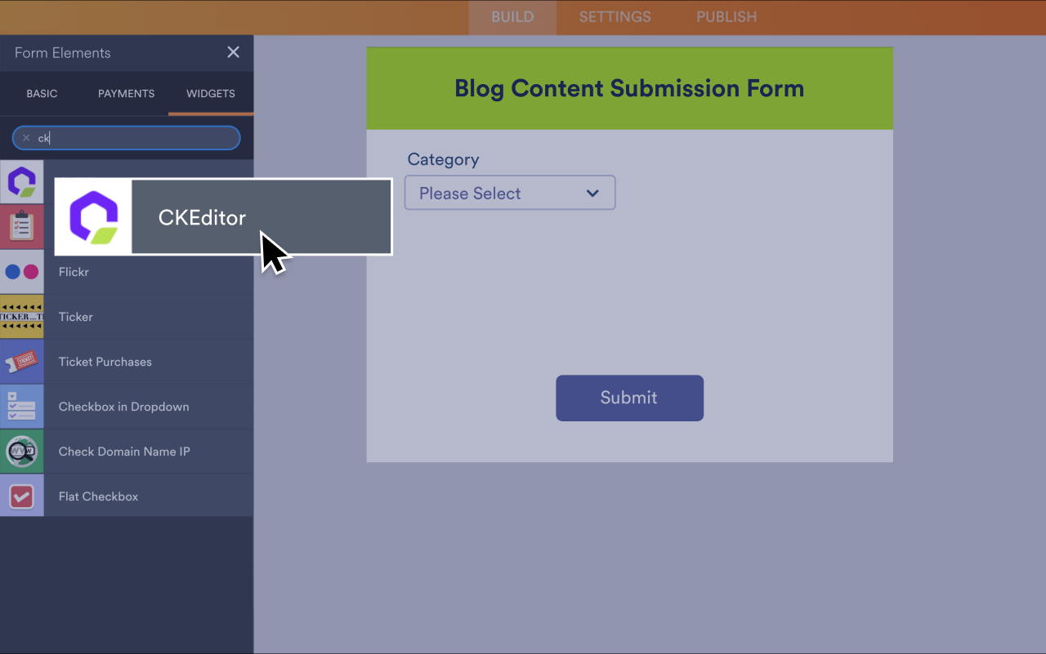Click the Flickr widget icon

point(22,271)
